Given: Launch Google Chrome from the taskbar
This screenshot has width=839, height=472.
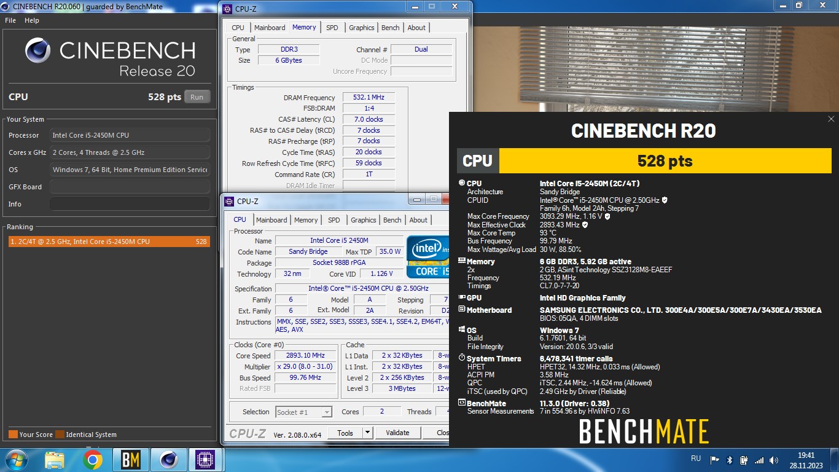Looking at the screenshot, I should 93,460.
